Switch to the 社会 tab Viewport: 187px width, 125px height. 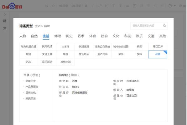[104, 36]
